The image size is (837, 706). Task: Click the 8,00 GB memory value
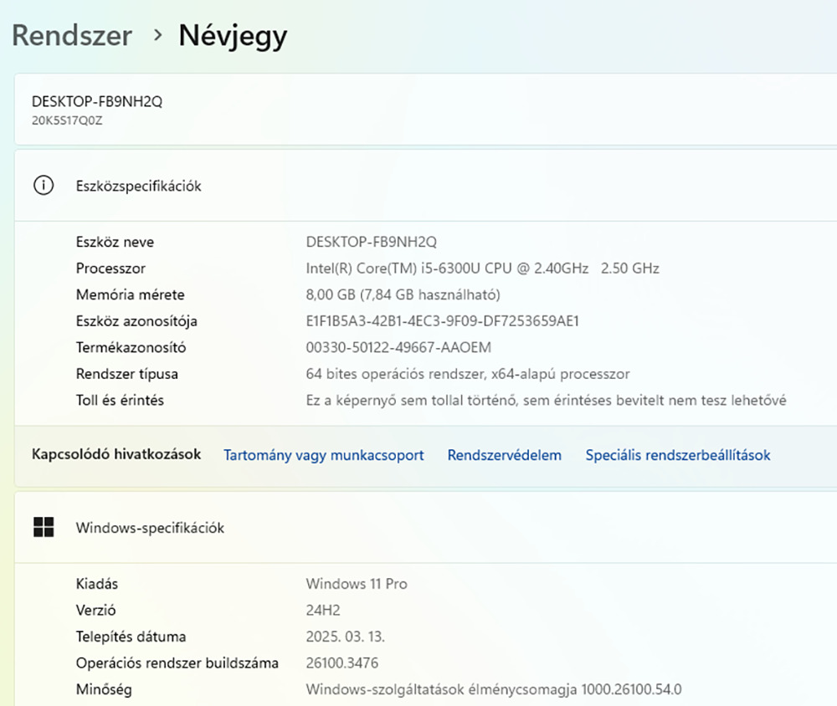point(403,294)
